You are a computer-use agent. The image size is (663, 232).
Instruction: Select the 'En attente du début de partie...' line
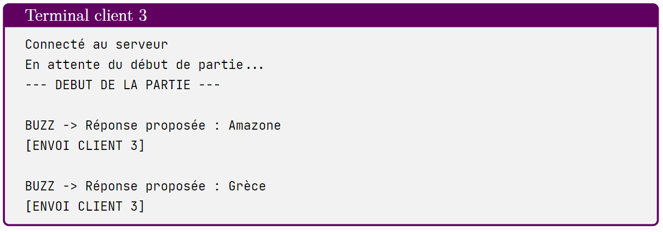(145, 65)
